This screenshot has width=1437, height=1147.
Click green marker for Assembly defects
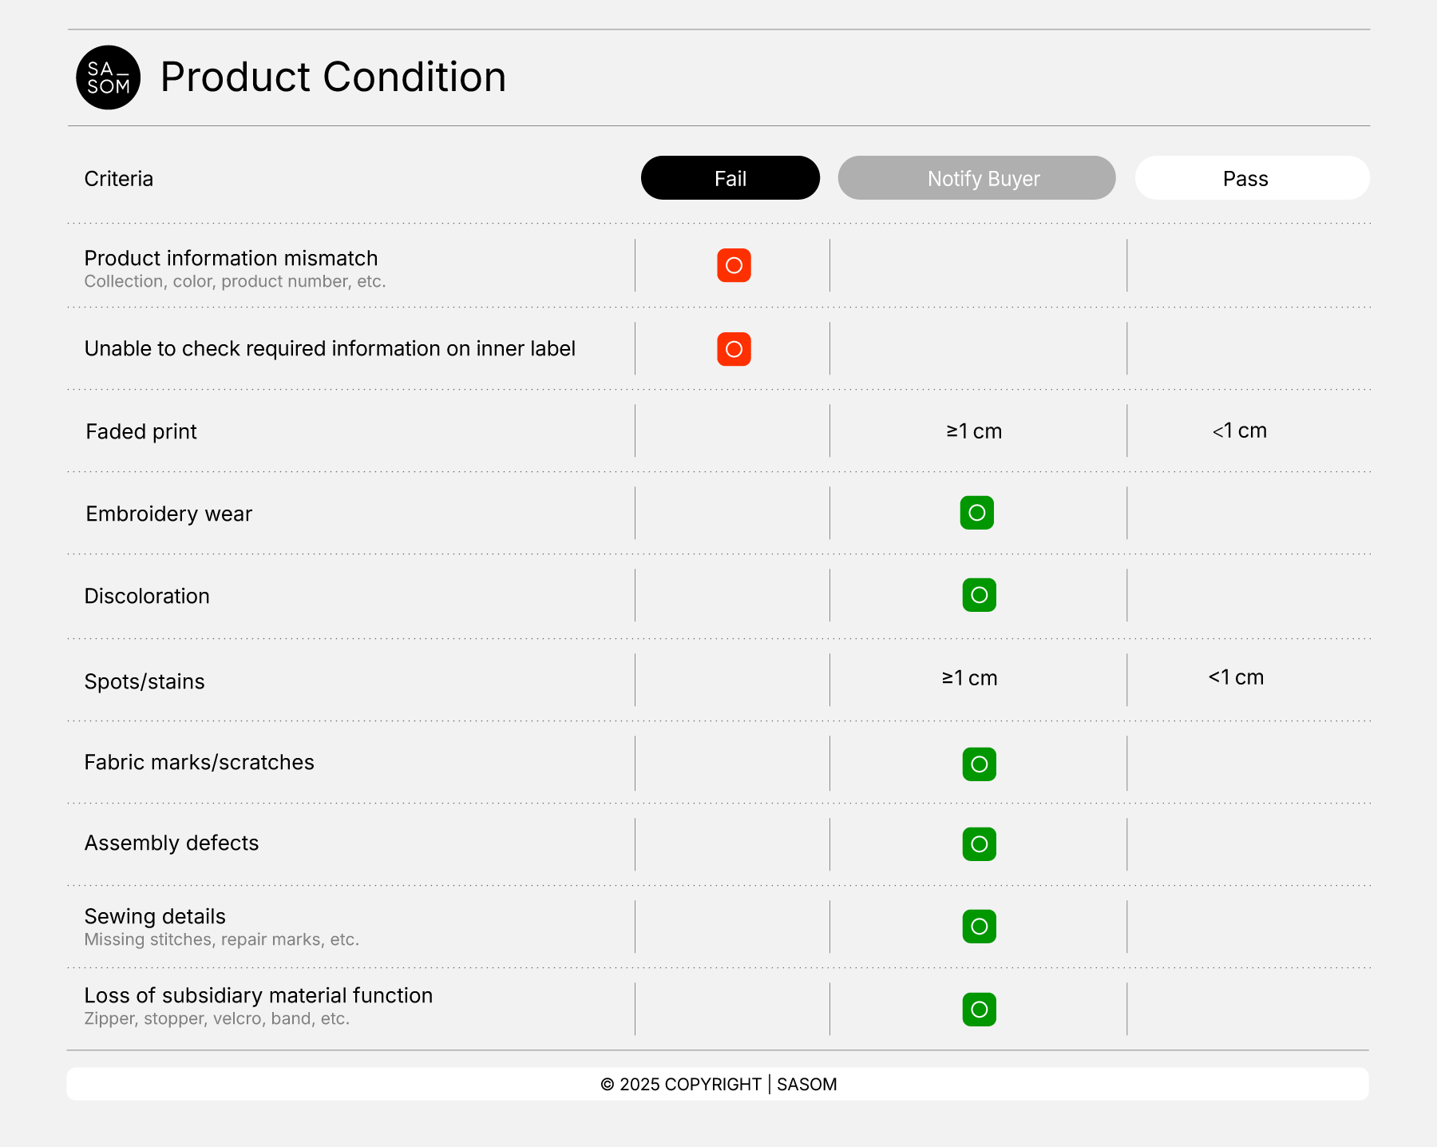pyautogui.click(x=979, y=844)
